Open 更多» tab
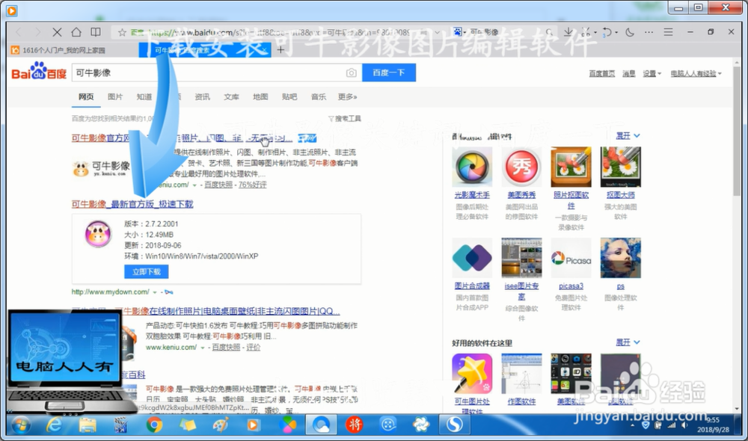Screen dimensions: 748x441 click(x=347, y=96)
